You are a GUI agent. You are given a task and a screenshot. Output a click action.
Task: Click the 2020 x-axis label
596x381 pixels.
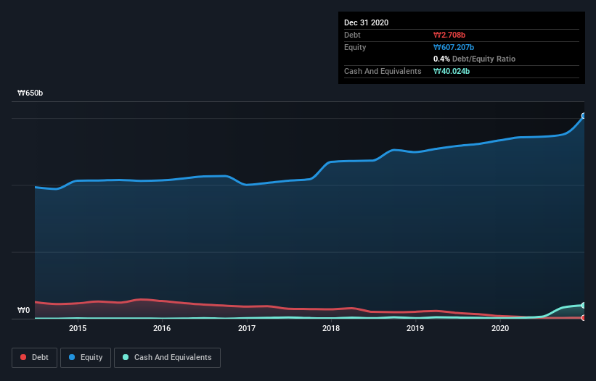click(x=500, y=328)
